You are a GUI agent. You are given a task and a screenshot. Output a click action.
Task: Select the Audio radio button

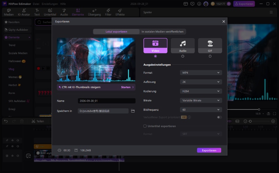point(183,56)
